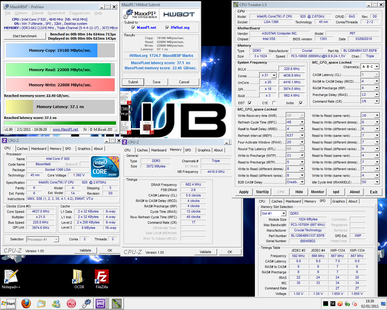387x310 pixels.
Task: Expand the Precharge Delay (tRAS) dropdown
Action: coord(377,94)
